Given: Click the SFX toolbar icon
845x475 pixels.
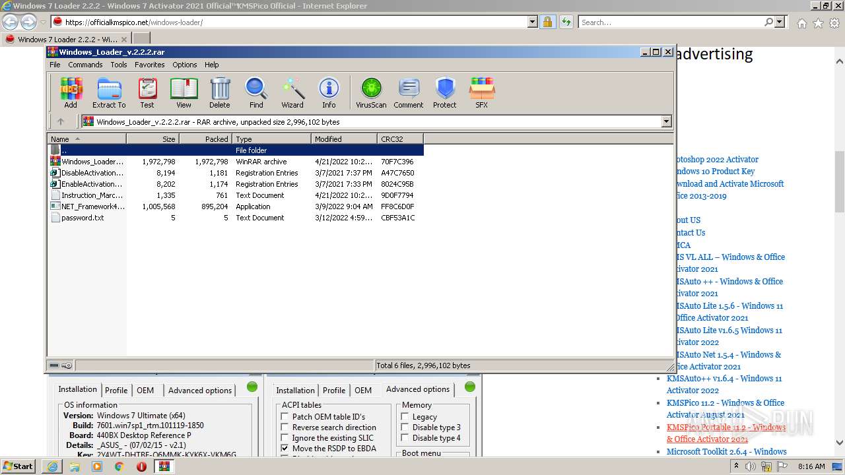Looking at the screenshot, I should pyautogui.click(x=482, y=92).
